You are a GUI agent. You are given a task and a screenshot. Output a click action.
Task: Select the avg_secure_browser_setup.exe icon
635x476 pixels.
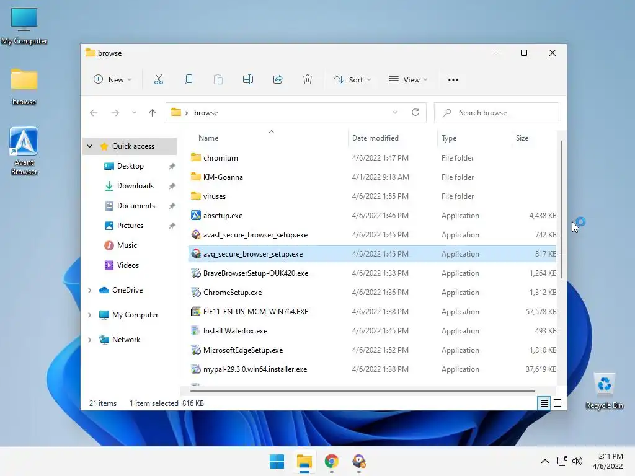click(x=196, y=253)
